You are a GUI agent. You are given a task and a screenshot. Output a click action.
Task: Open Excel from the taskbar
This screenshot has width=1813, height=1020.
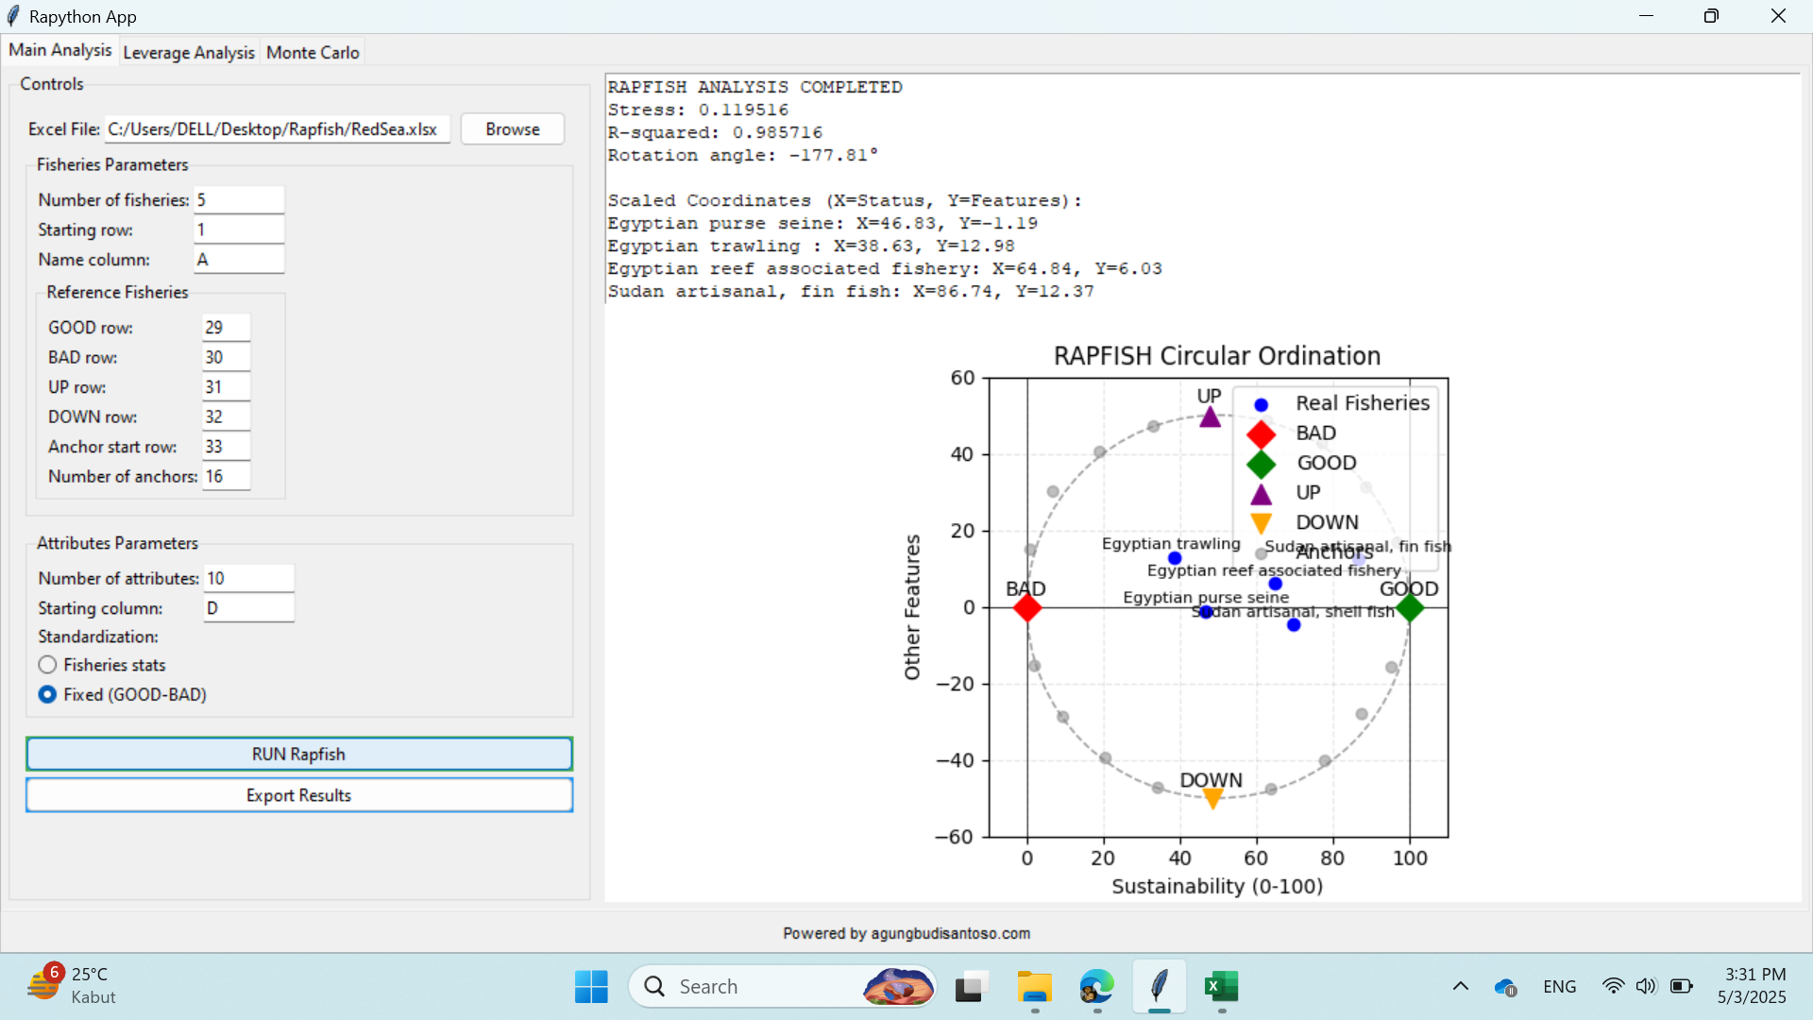pos(1222,987)
